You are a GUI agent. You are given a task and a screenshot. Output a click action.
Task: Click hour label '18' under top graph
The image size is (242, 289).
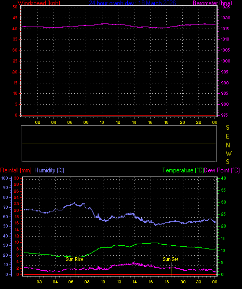click(166, 122)
